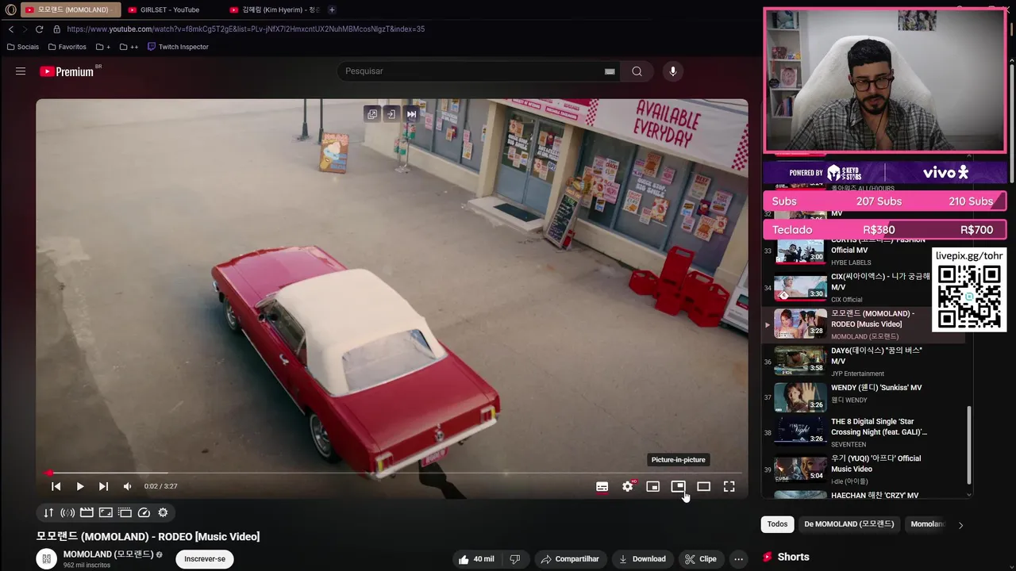1016x571 pixels.
Task: Click the clapperboard extension icon below player
Action: tap(87, 512)
